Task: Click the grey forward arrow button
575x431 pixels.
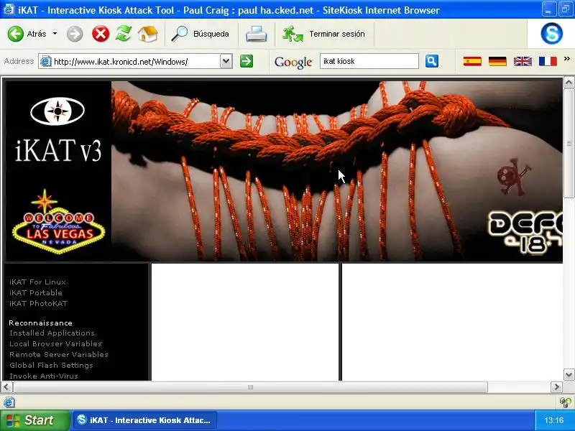Action: coord(75,34)
